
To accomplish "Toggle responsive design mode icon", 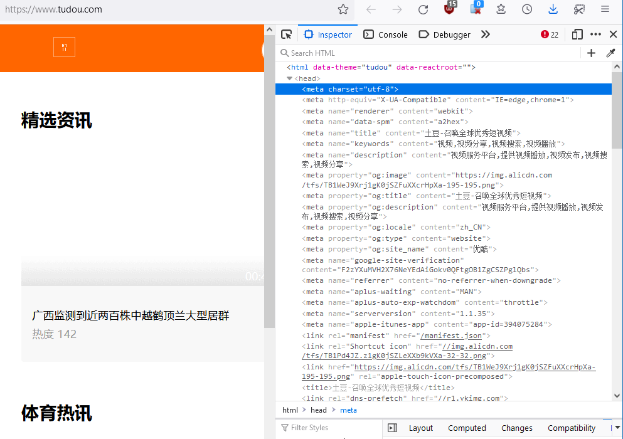I will tap(577, 34).
